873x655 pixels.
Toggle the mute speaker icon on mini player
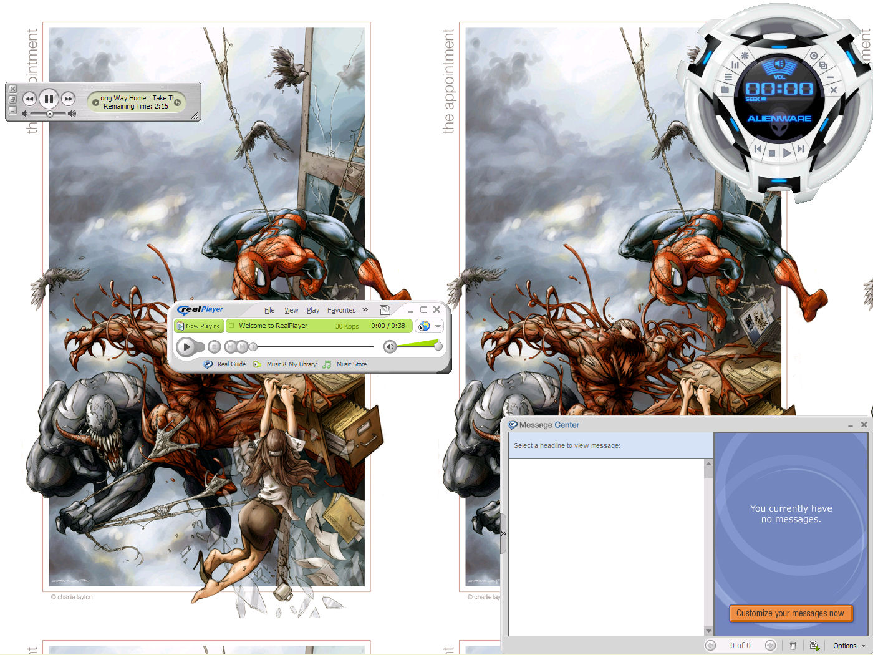tap(26, 114)
